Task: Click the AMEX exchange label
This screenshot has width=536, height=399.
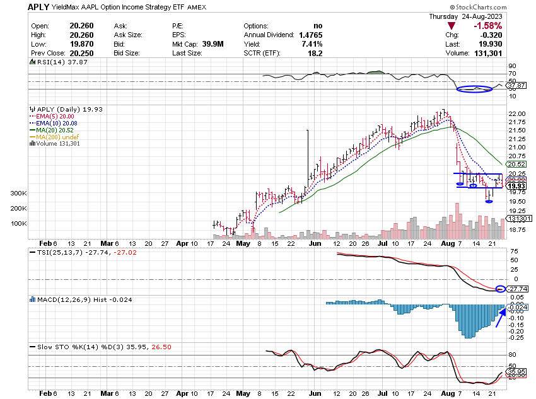Action: [197, 7]
